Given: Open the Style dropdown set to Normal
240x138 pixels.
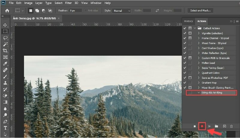Looking at the screenshot, I should point(121,10).
